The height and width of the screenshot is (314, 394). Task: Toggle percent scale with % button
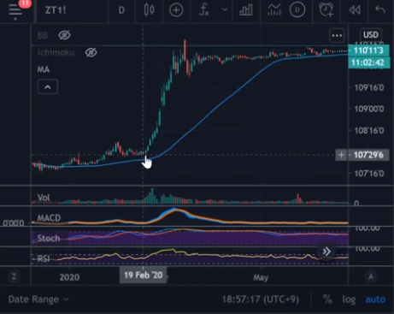(327, 299)
